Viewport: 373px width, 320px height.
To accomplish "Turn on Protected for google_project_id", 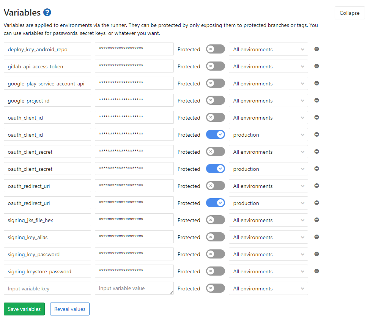I will [x=215, y=100].
